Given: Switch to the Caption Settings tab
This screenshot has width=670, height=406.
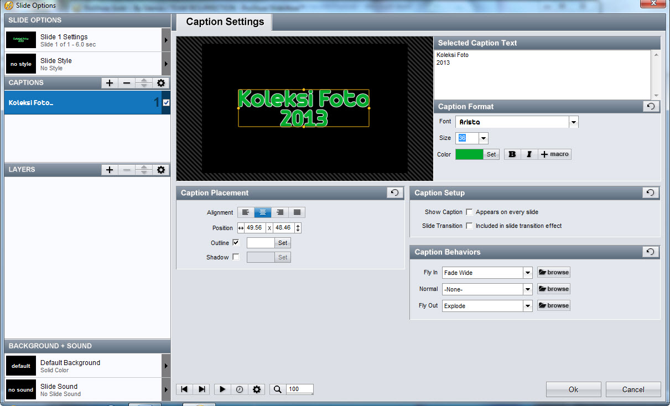Looking at the screenshot, I should click(224, 22).
